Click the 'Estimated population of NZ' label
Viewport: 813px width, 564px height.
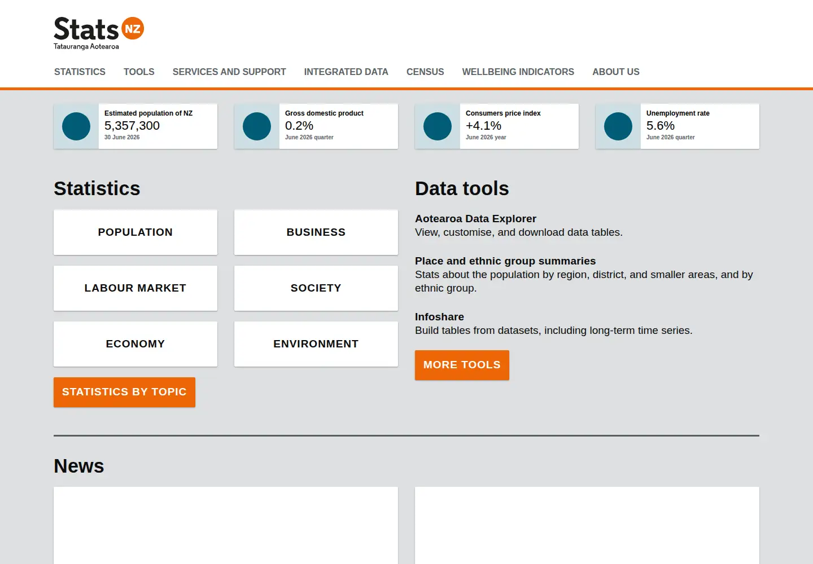click(148, 113)
